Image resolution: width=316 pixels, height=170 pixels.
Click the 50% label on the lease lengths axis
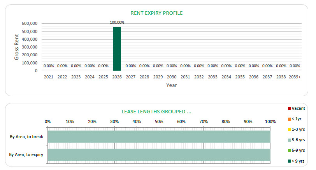coord(159,121)
